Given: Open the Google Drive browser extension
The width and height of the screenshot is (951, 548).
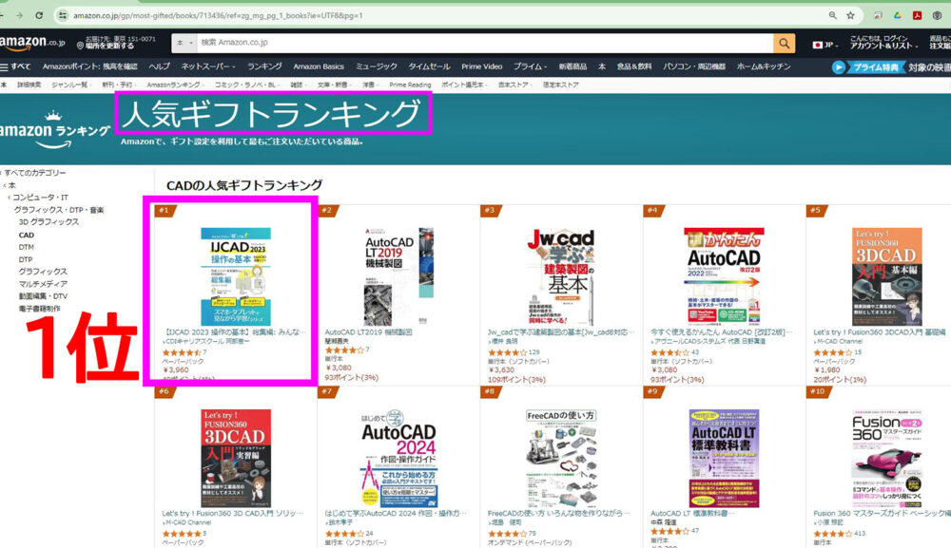Looking at the screenshot, I should tap(898, 16).
